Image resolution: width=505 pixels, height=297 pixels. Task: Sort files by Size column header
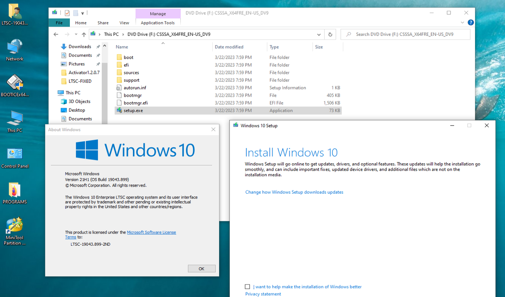(319, 47)
